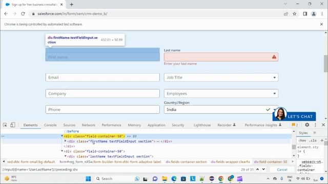Switch to the Sources tab

point(69,125)
